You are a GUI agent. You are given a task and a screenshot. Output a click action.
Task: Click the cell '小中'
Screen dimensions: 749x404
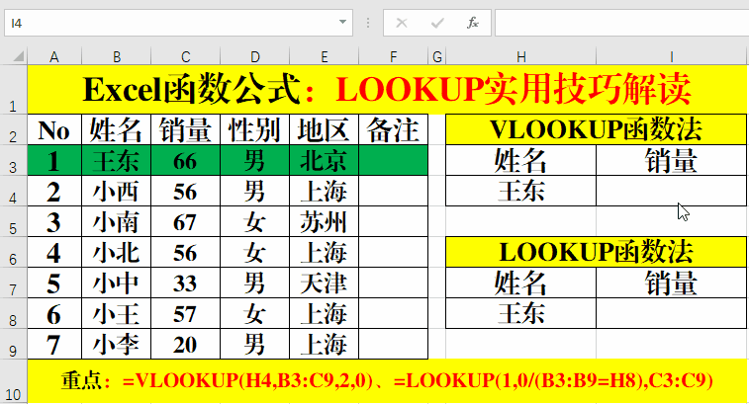(117, 283)
